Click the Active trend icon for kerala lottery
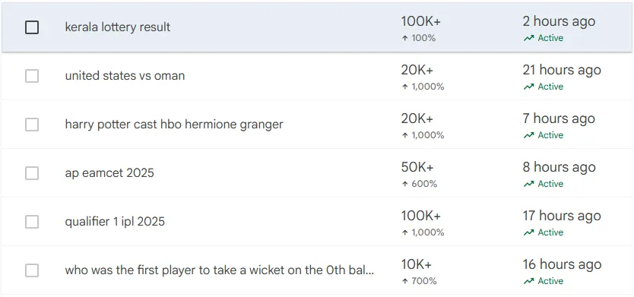The image size is (634, 297). [528, 39]
